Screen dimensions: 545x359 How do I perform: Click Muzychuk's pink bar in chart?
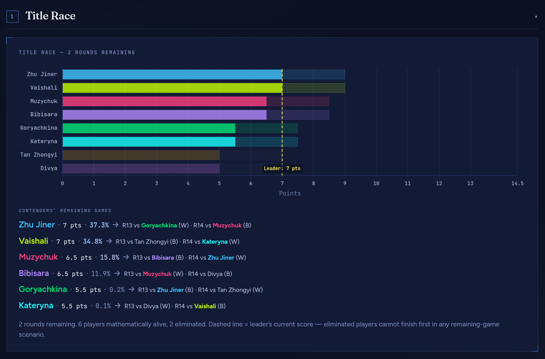click(x=164, y=101)
